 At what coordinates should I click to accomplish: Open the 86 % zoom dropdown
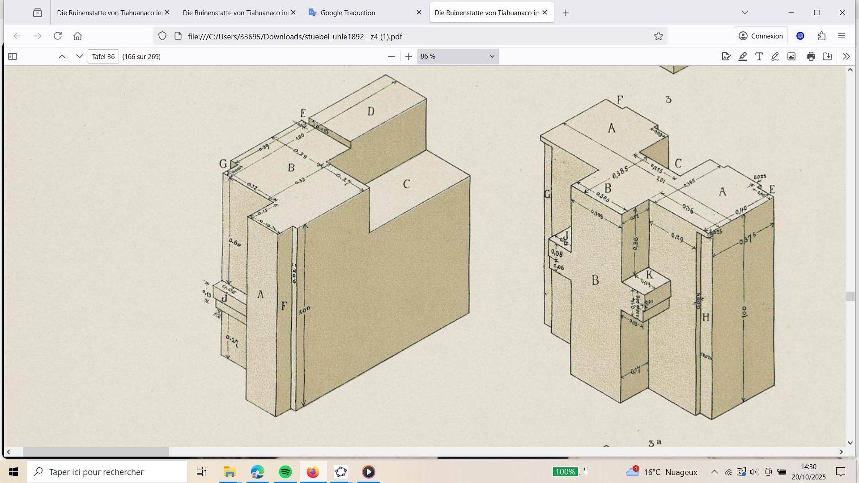tap(458, 56)
